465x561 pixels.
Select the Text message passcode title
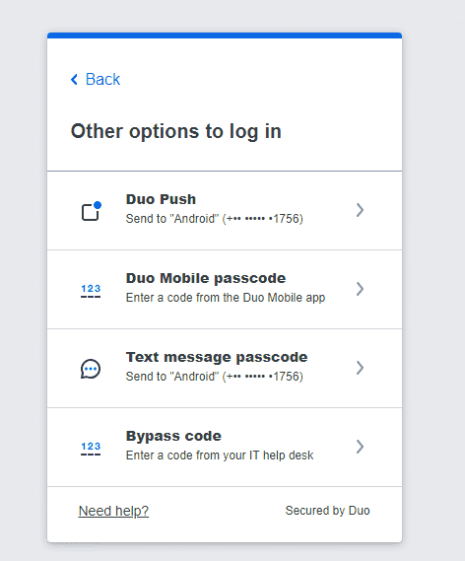pyautogui.click(x=217, y=357)
